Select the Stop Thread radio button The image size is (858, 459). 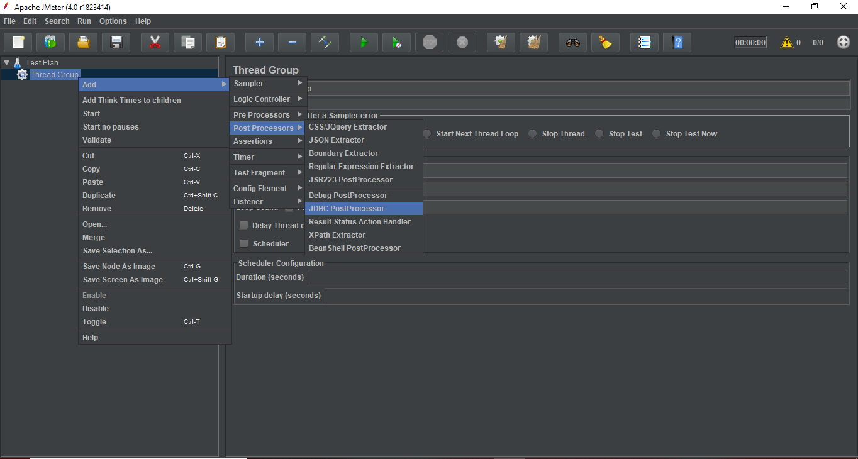click(533, 134)
